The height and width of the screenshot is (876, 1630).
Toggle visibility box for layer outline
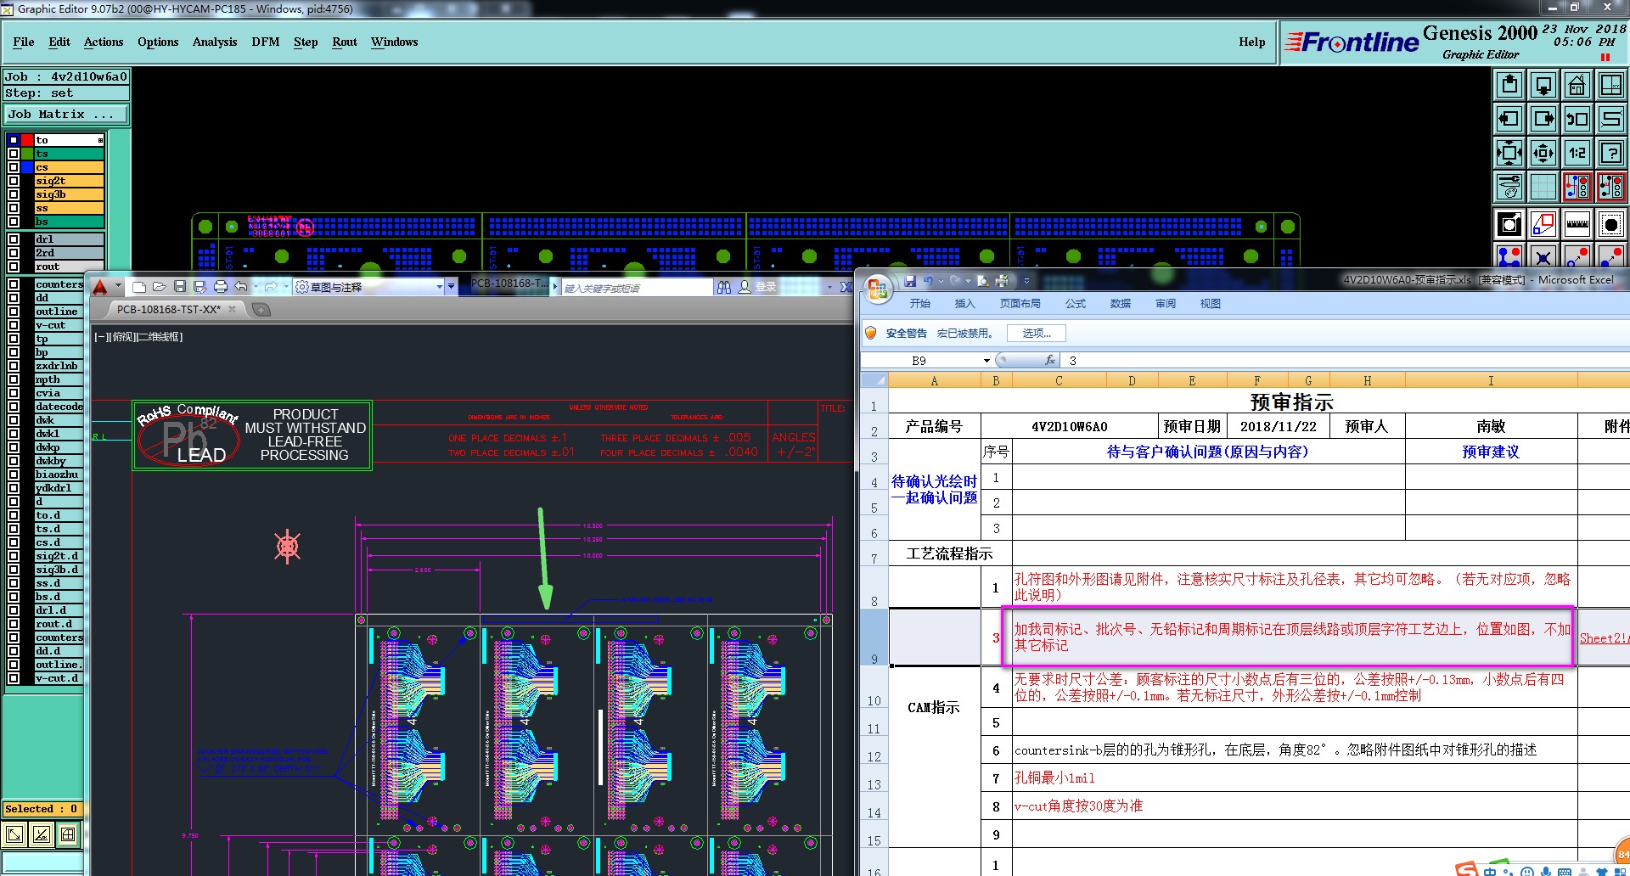point(14,312)
